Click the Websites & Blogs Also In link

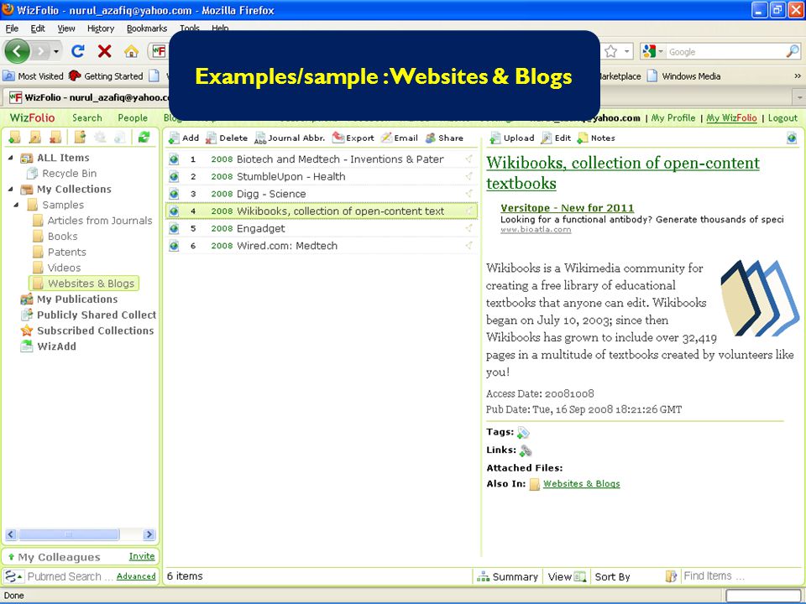(581, 483)
